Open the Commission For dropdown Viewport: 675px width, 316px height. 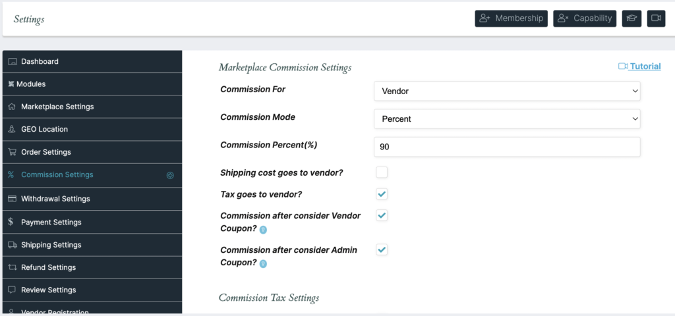coord(506,91)
